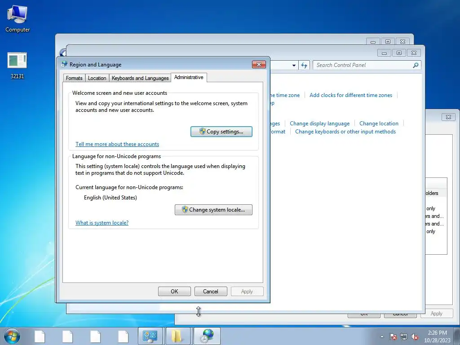Click the muted volume tray icon
The image size is (460, 345).
click(x=415, y=336)
